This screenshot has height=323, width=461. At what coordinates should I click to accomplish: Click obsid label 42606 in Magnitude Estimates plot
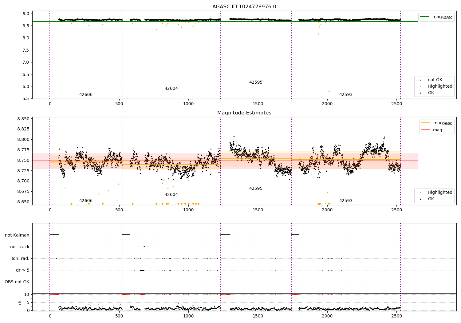click(x=86, y=201)
